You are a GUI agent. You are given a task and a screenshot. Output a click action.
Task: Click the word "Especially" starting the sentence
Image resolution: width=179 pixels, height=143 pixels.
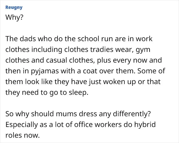[x=21, y=125]
